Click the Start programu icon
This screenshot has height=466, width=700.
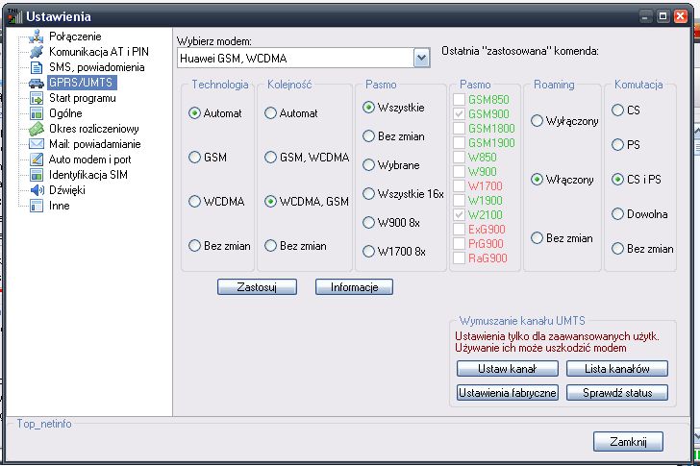[37, 98]
